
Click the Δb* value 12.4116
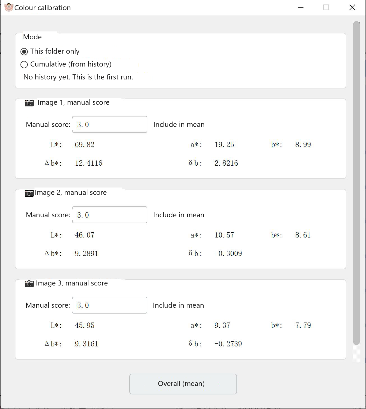coord(89,163)
